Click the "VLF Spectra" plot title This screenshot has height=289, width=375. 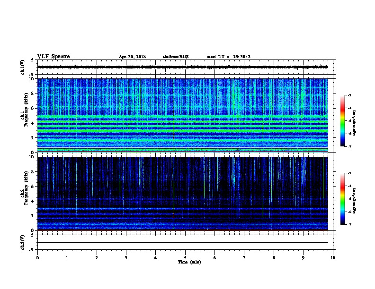click(x=54, y=57)
